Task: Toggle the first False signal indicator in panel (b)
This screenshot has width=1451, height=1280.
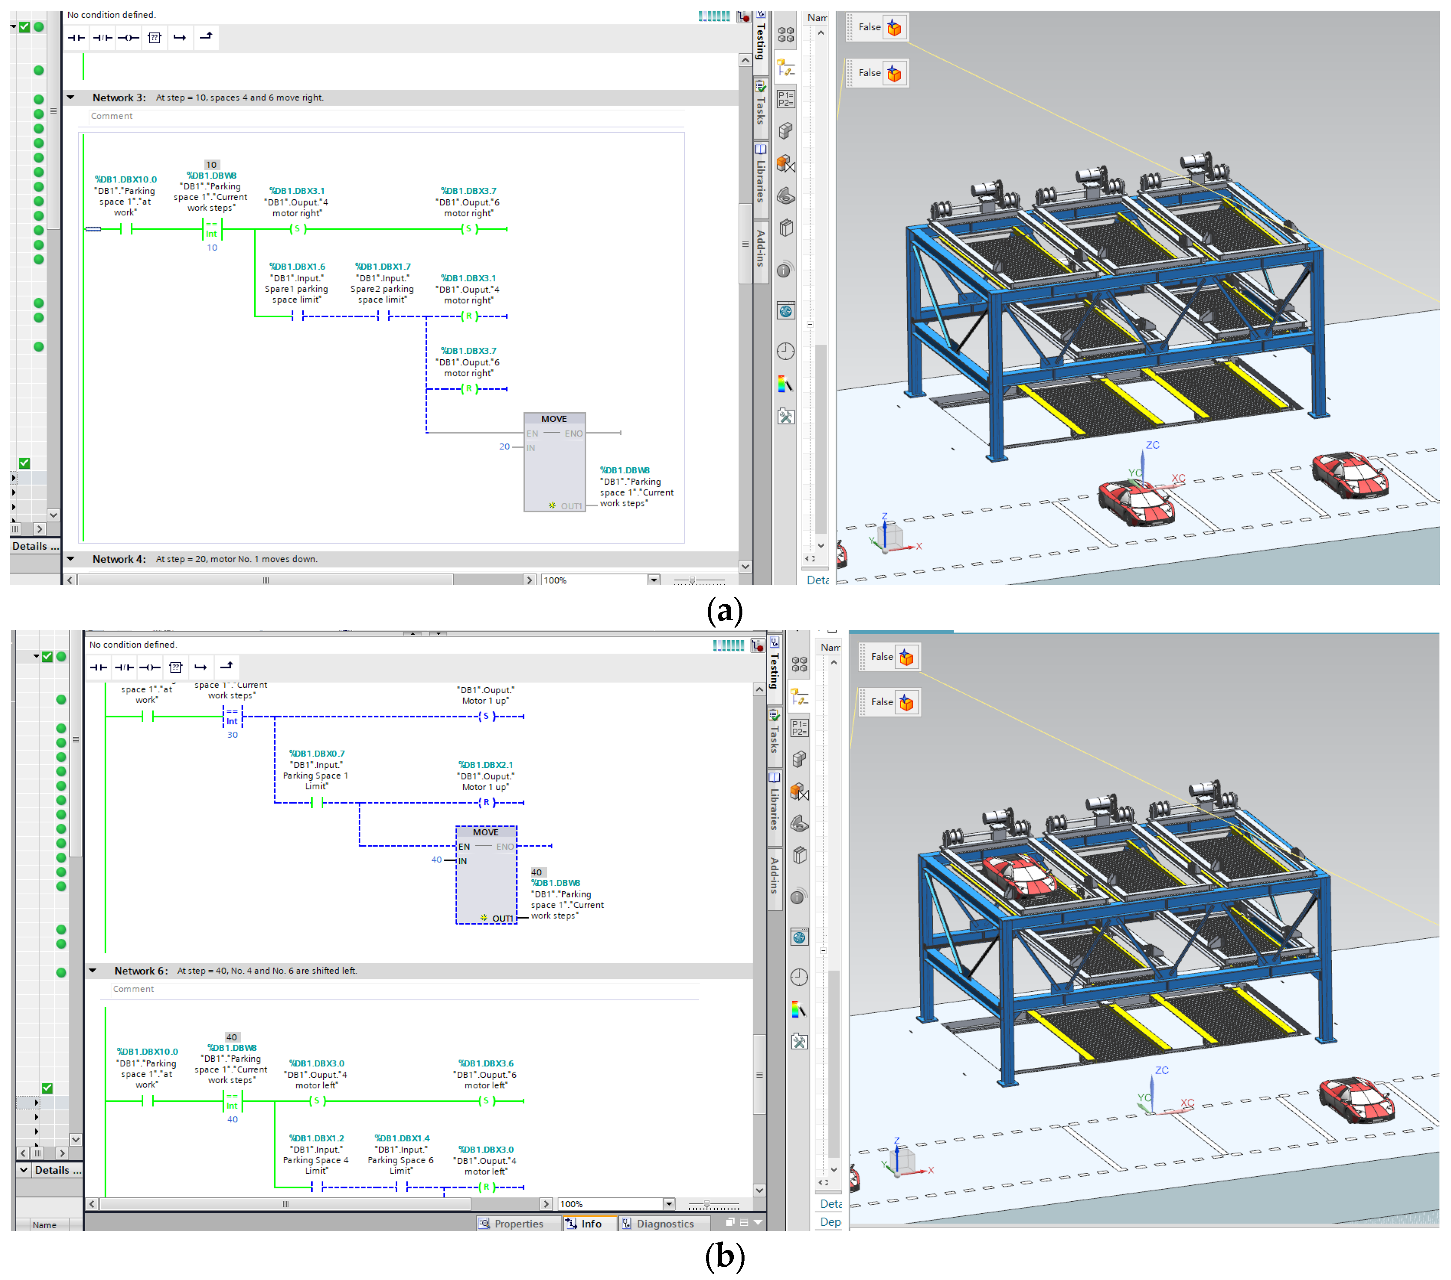Action: coord(906,657)
